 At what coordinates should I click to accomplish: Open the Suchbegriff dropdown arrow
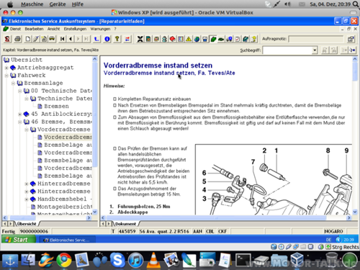tap(315, 50)
